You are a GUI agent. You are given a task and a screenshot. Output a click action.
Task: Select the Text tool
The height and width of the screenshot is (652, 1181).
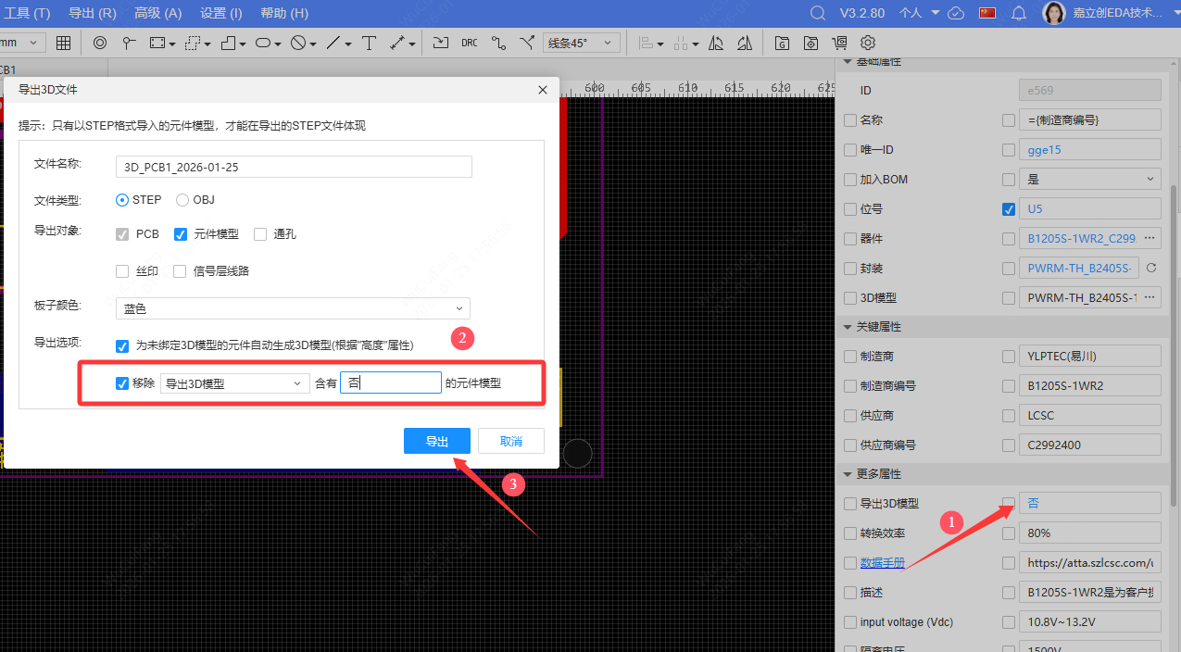tap(370, 43)
